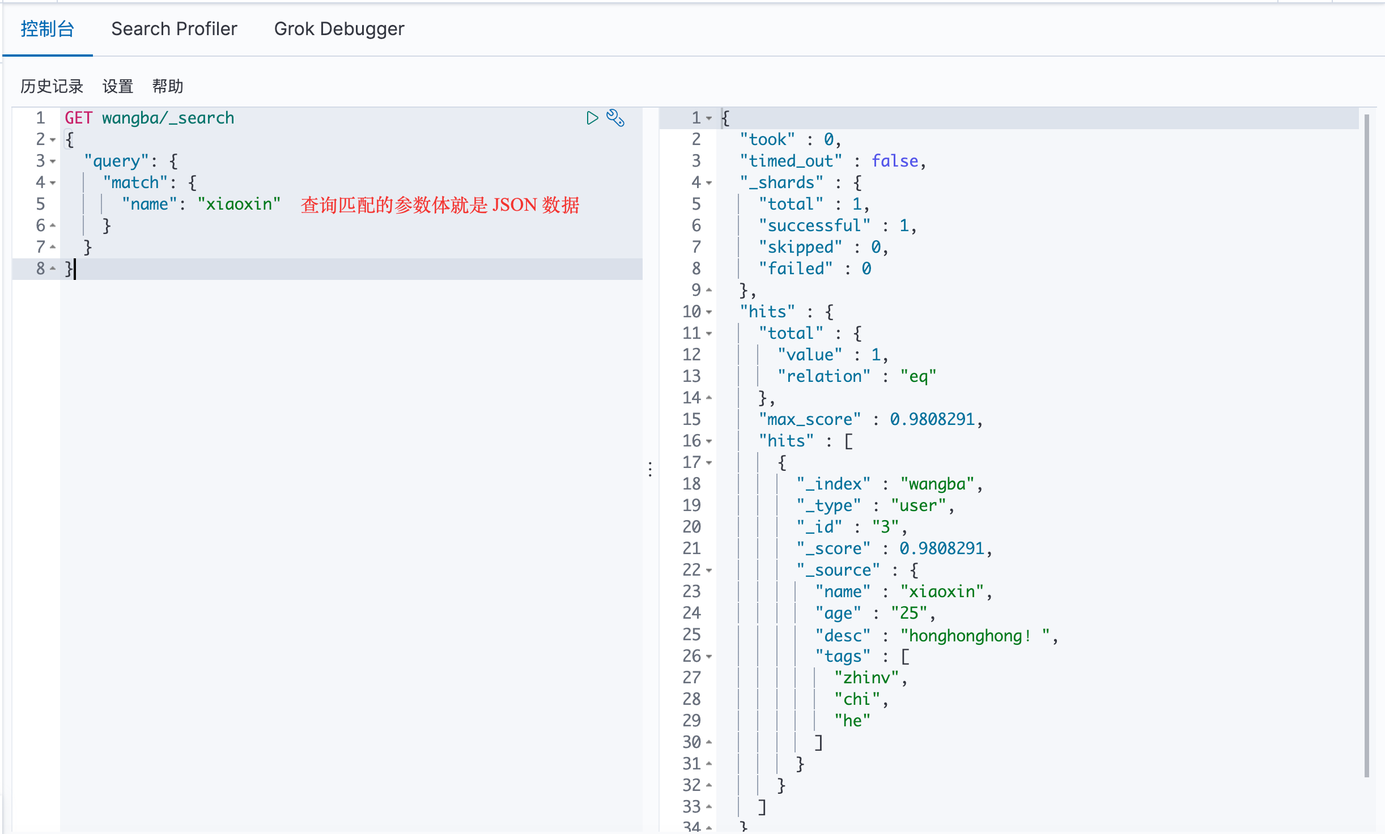
Task: Click the send request play icon
Action: click(x=592, y=118)
